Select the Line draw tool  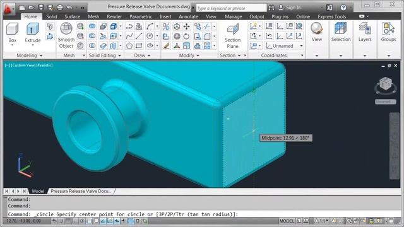coord(139,36)
